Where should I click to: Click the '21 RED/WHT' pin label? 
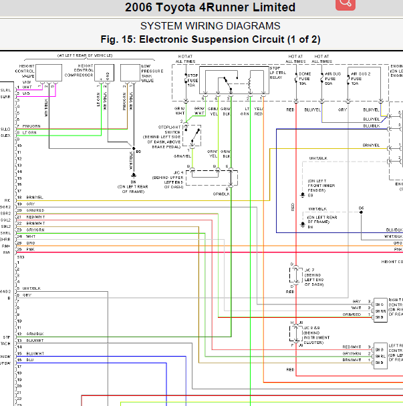(x=31, y=217)
